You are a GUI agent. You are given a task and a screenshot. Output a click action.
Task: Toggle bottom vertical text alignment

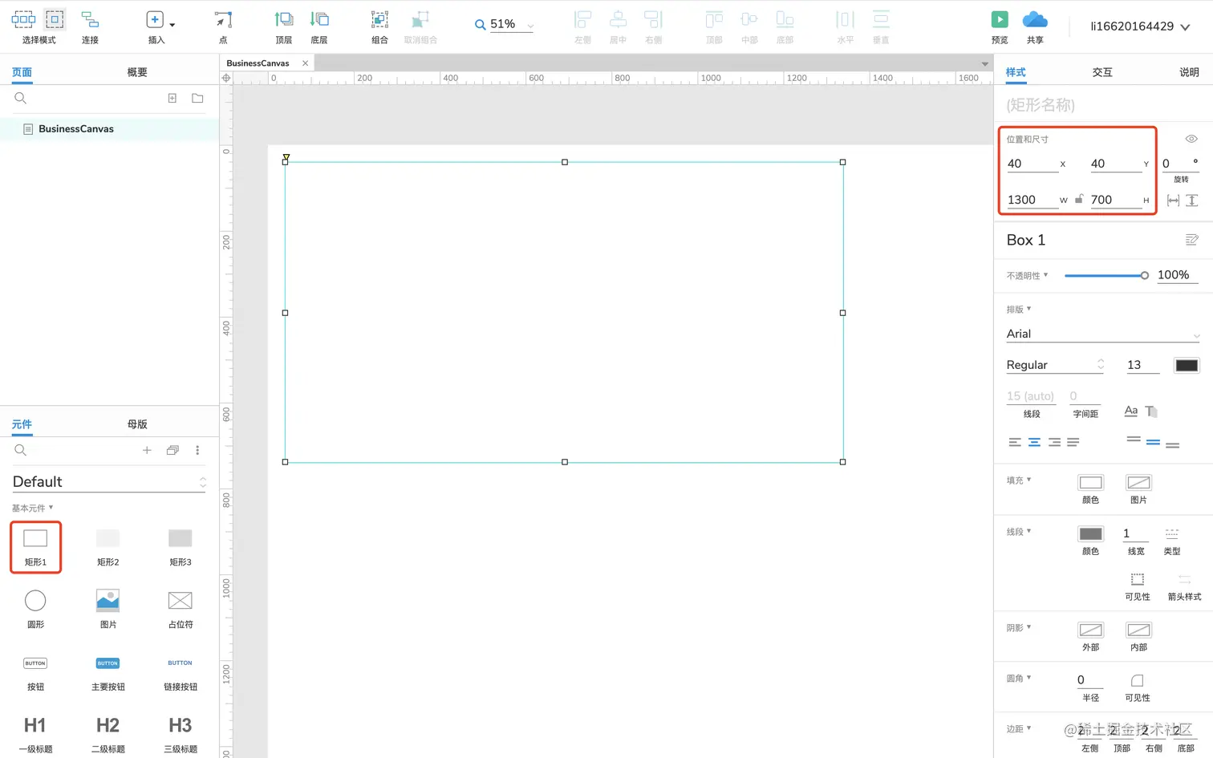point(1173,445)
